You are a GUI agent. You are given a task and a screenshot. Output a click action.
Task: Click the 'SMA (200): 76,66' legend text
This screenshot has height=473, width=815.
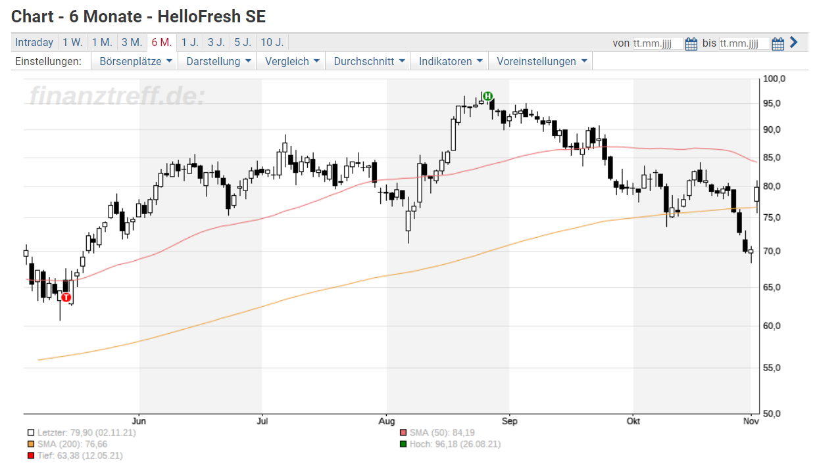(x=72, y=444)
